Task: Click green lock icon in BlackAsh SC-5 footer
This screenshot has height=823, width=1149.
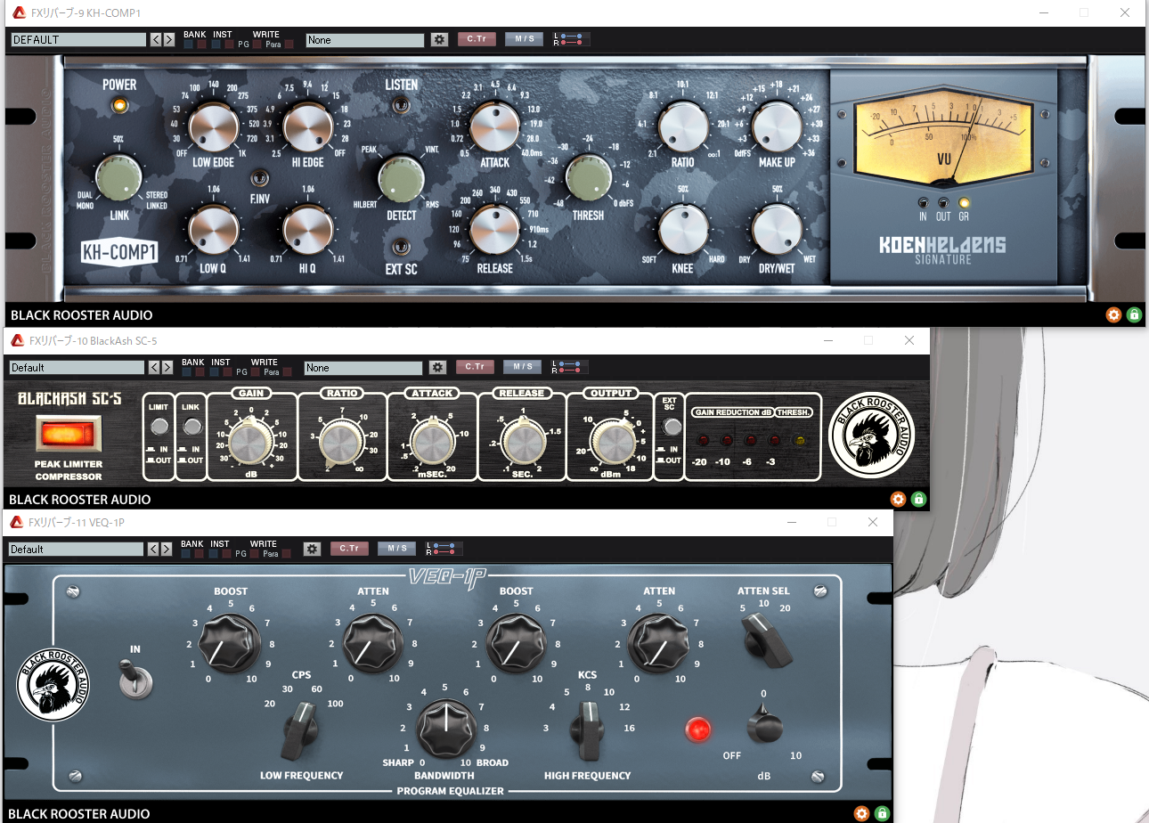Action: 919,500
